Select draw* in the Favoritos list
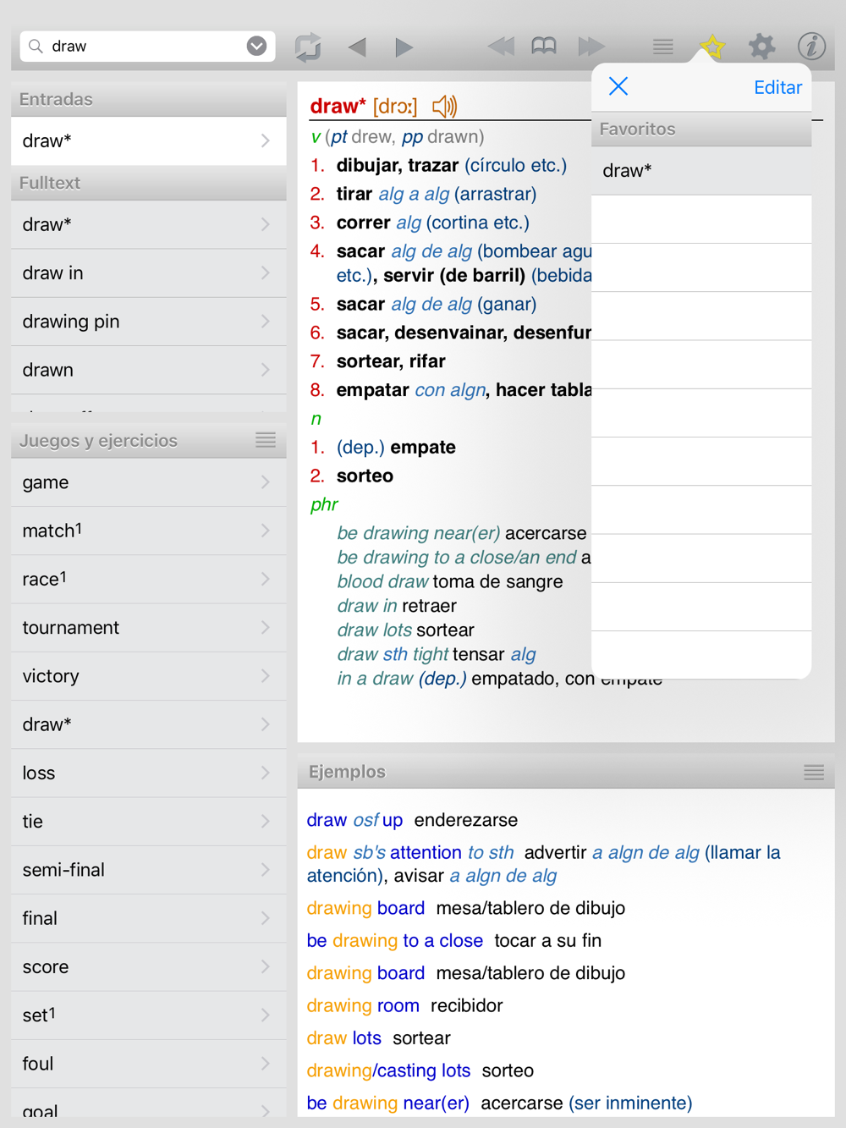846x1128 pixels. [701, 171]
